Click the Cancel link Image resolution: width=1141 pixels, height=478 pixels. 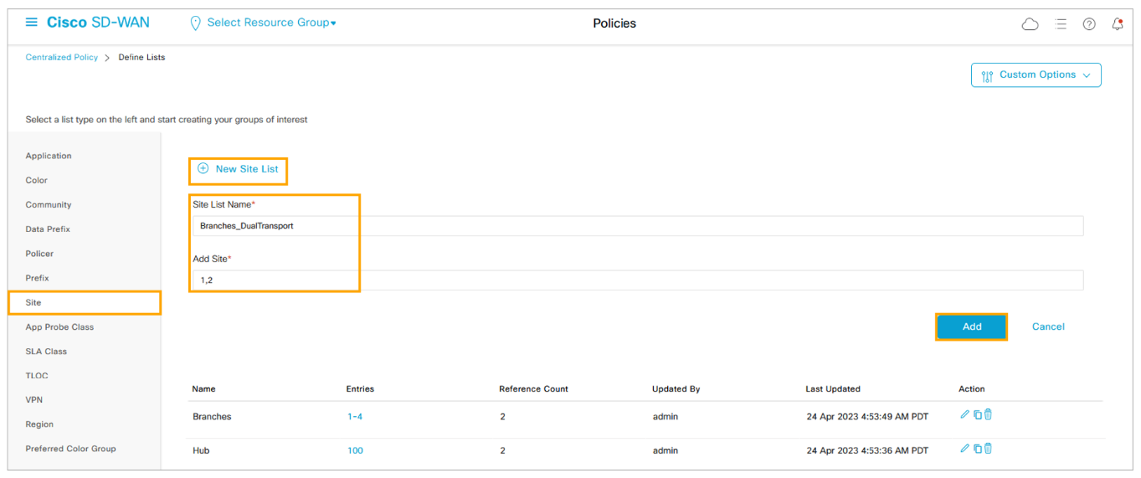[x=1047, y=326]
